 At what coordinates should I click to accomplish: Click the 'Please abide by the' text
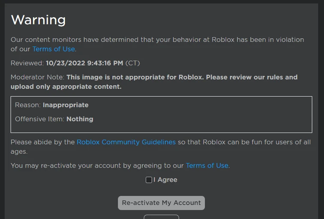coord(43,142)
